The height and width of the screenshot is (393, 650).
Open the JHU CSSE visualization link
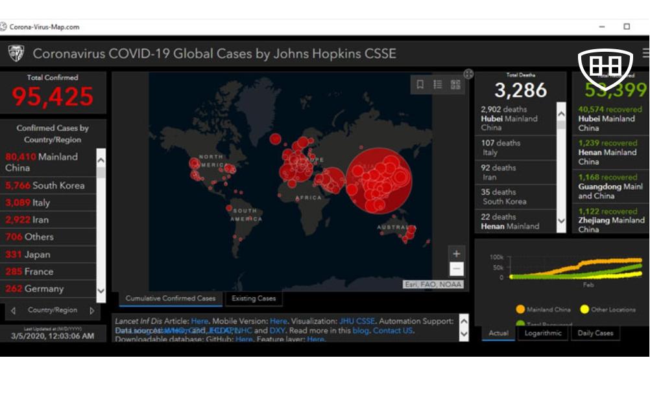[357, 320]
